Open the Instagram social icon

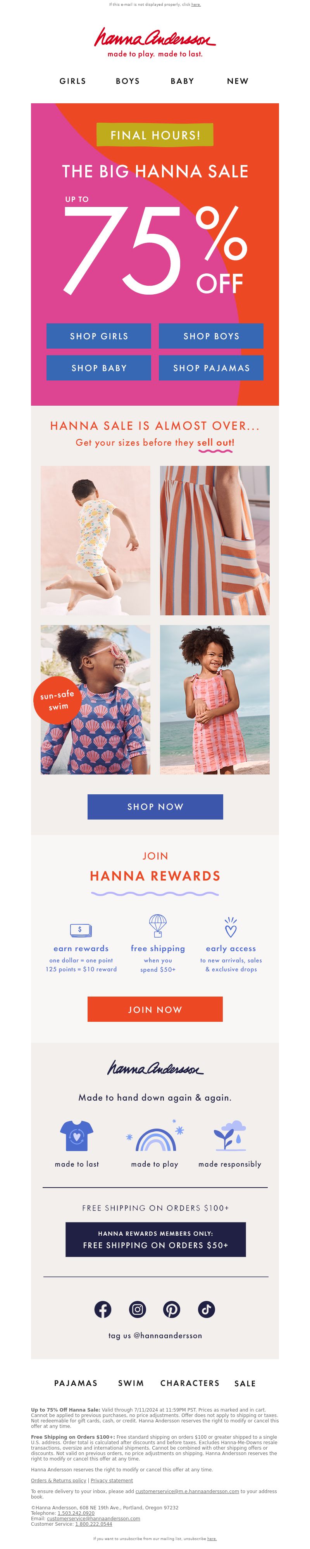138,1309
